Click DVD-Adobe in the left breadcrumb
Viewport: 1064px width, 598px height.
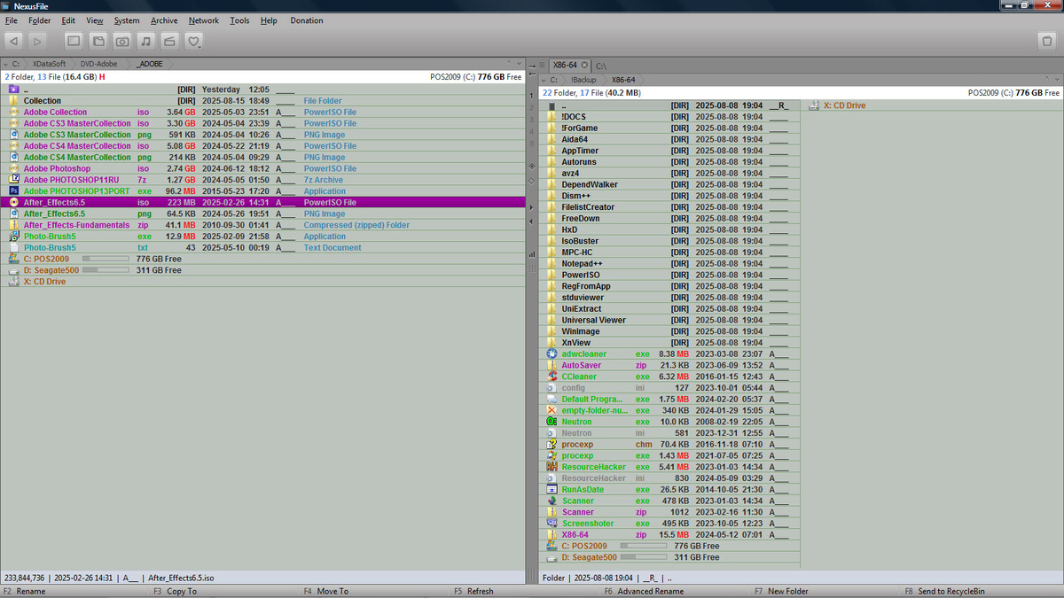[x=98, y=64]
